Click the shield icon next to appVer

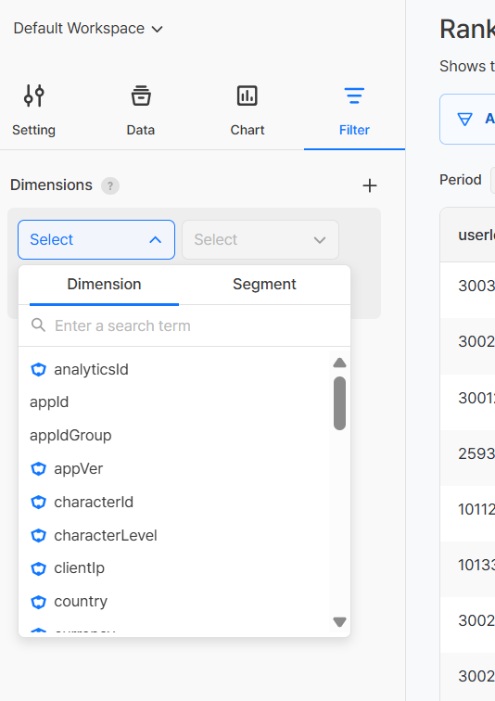(38, 469)
